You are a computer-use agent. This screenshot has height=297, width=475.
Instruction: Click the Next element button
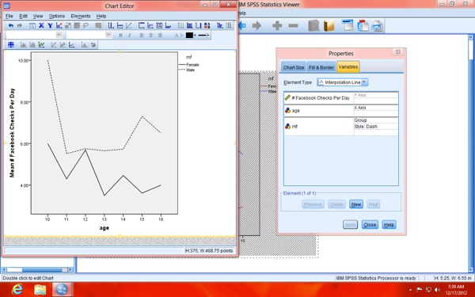pyautogui.click(x=374, y=204)
